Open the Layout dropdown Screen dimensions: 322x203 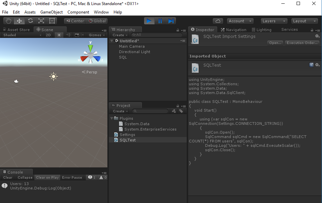(304, 21)
